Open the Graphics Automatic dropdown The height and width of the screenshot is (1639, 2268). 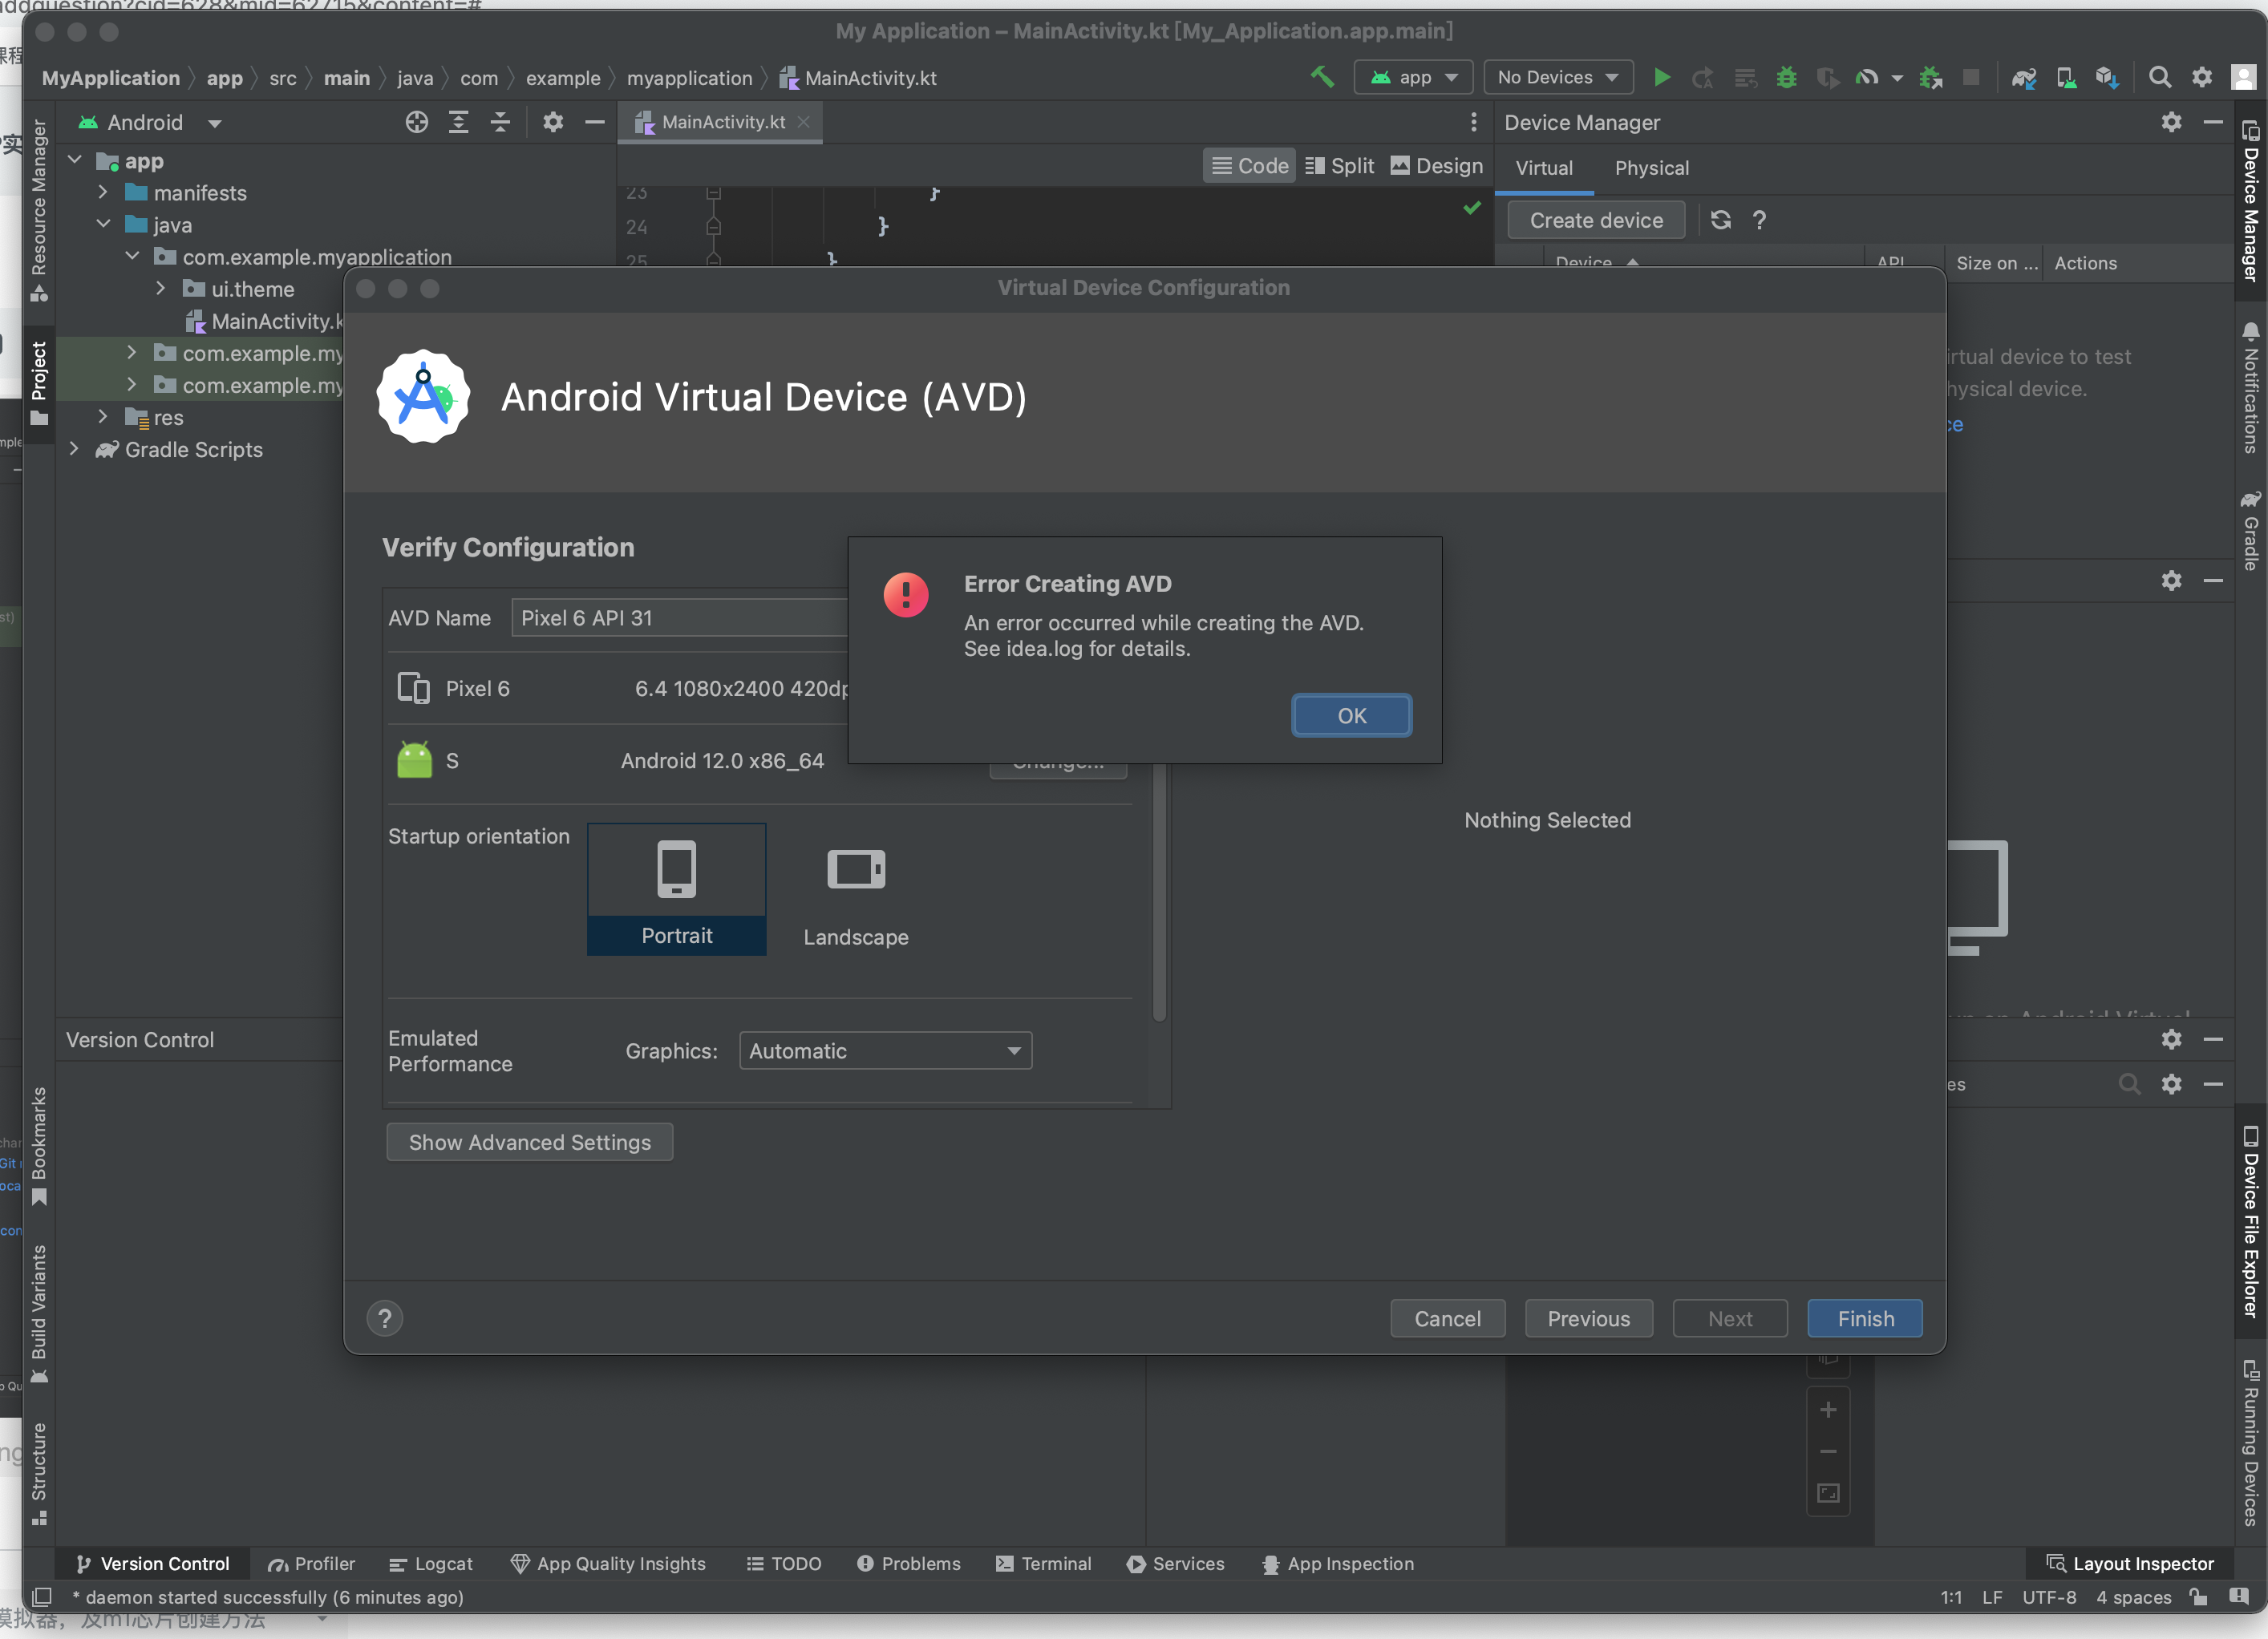click(885, 1051)
